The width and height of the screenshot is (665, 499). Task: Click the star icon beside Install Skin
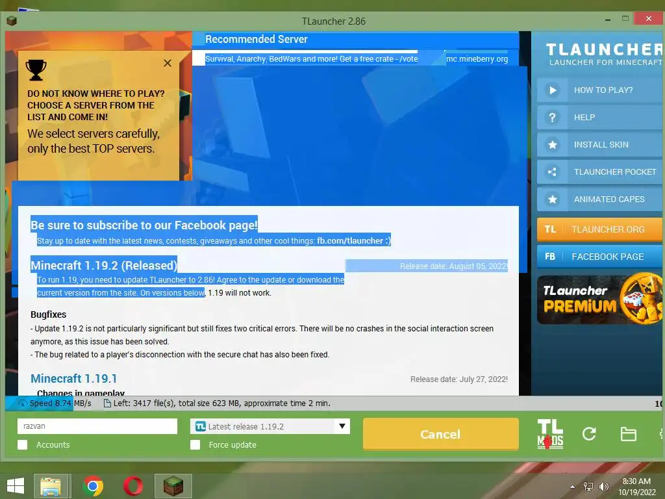[552, 145]
